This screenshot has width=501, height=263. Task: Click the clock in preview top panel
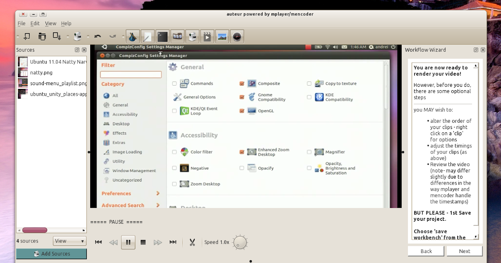click(x=358, y=47)
